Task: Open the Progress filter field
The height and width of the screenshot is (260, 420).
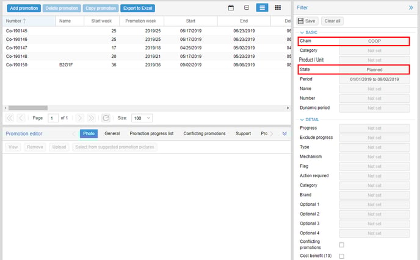Action: point(374,128)
